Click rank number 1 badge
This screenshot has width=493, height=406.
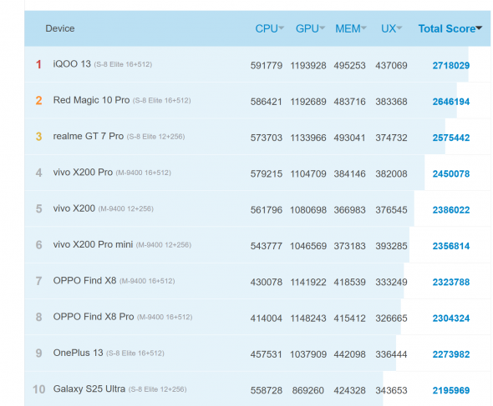point(38,64)
